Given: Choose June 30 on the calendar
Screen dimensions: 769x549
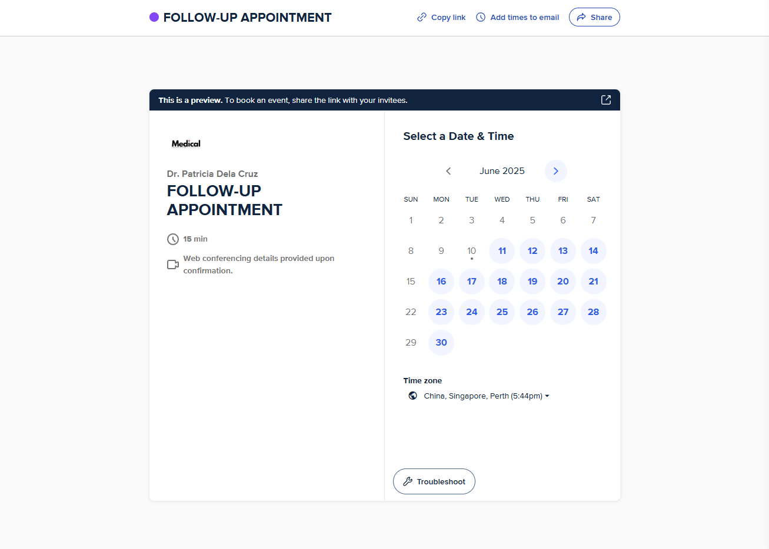Looking at the screenshot, I should [x=441, y=343].
